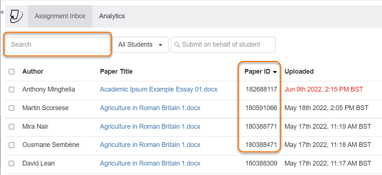Sort by the Paper ID column header
The width and height of the screenshot is (382, 175).
pos(257,72)
